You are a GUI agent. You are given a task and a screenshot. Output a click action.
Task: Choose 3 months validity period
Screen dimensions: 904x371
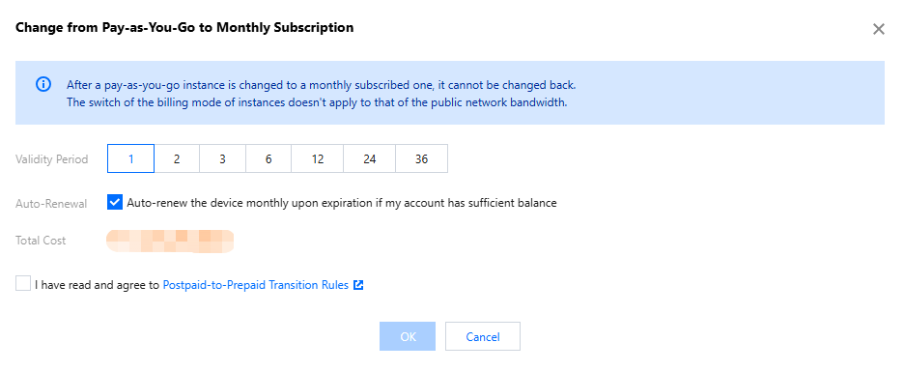222,158
